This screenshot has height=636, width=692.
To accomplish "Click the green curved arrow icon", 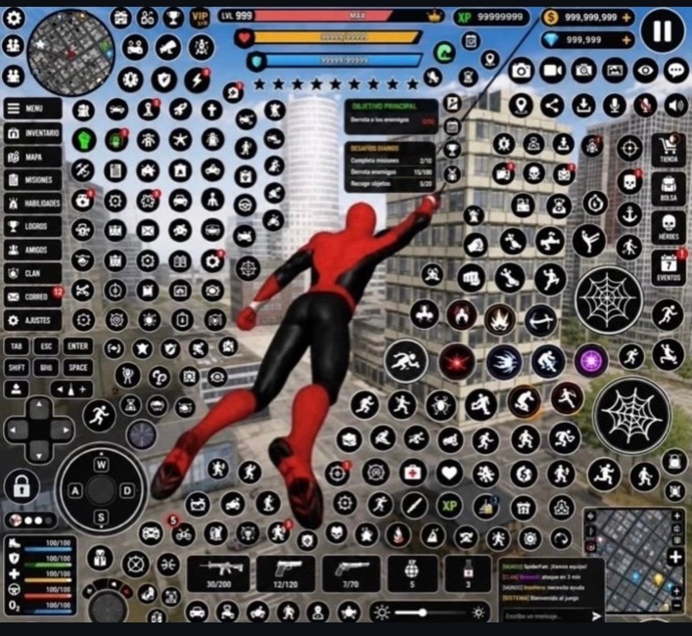I will (x=443, y=53).
